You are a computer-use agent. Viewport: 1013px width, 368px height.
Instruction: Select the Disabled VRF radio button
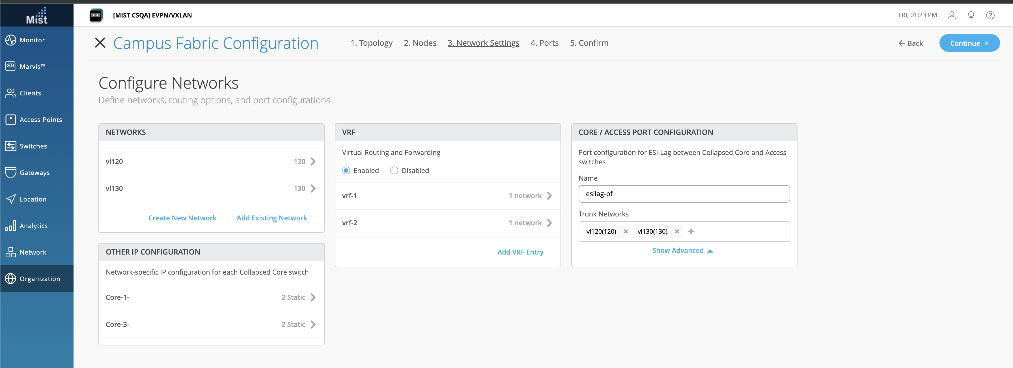(x=394, y=171)
